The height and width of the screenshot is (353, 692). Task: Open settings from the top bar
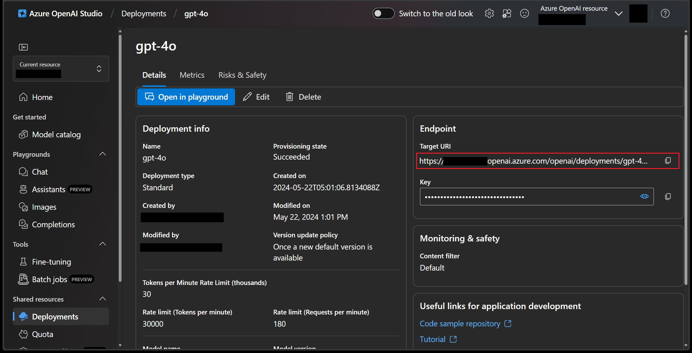(489, 13)
